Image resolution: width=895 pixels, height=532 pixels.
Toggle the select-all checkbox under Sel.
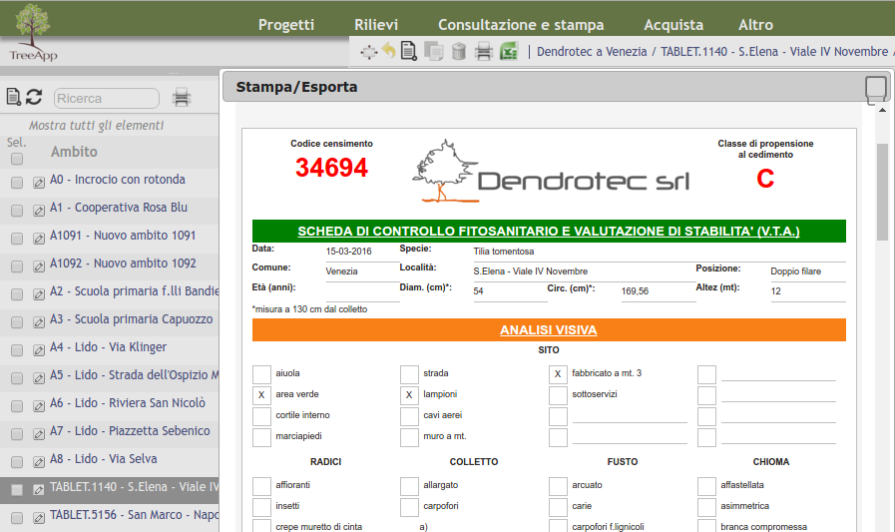pos(17,159)
